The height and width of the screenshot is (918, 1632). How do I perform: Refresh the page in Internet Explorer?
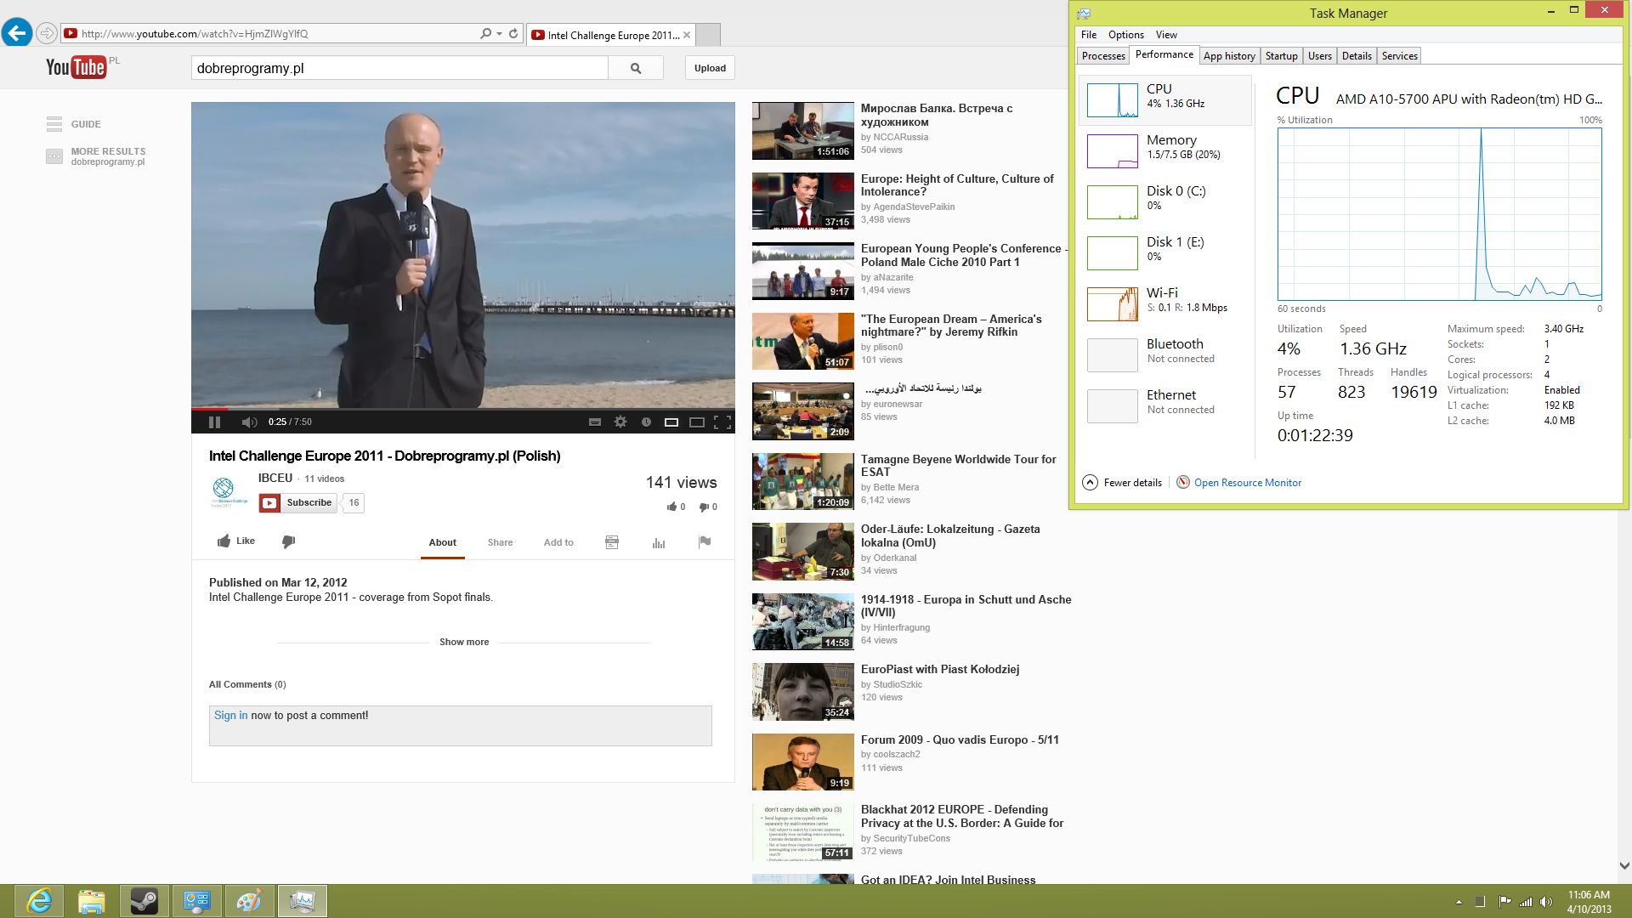(513, 34)
